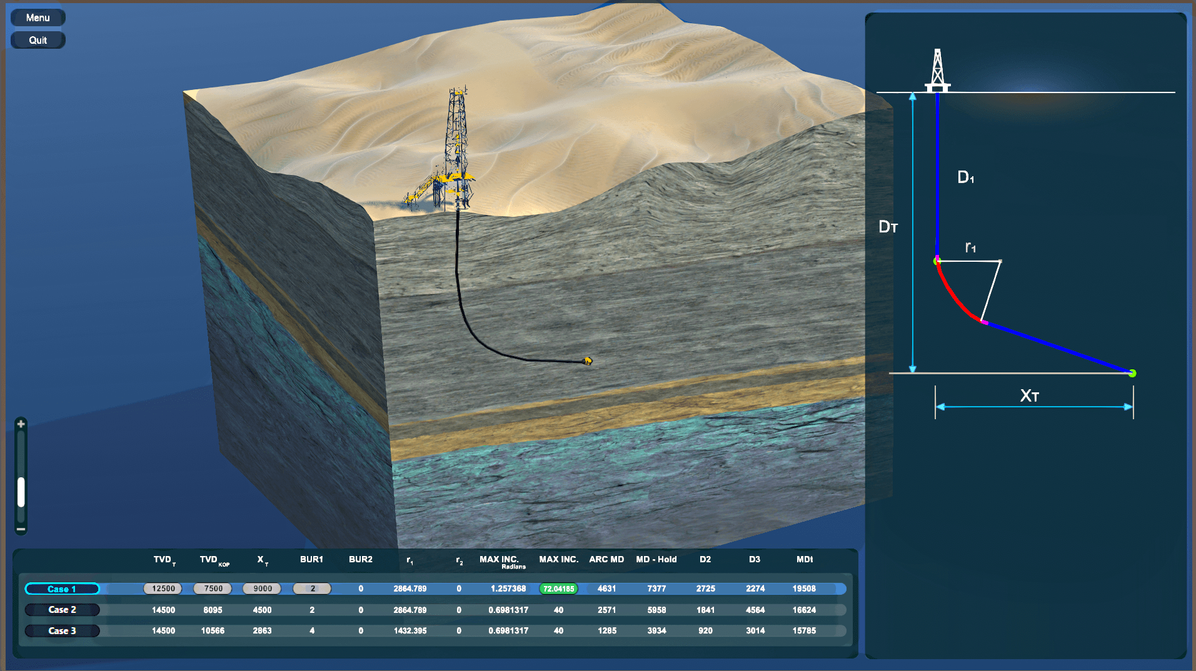Select the Case 2 row
Screen dimensions: 1196x671
(x=62, y=610)
